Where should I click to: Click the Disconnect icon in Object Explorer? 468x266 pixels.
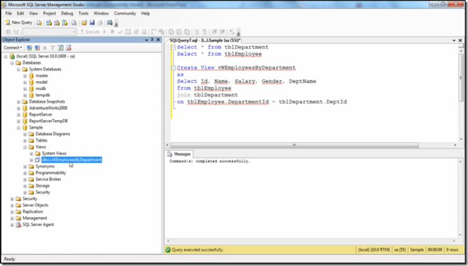37,48
